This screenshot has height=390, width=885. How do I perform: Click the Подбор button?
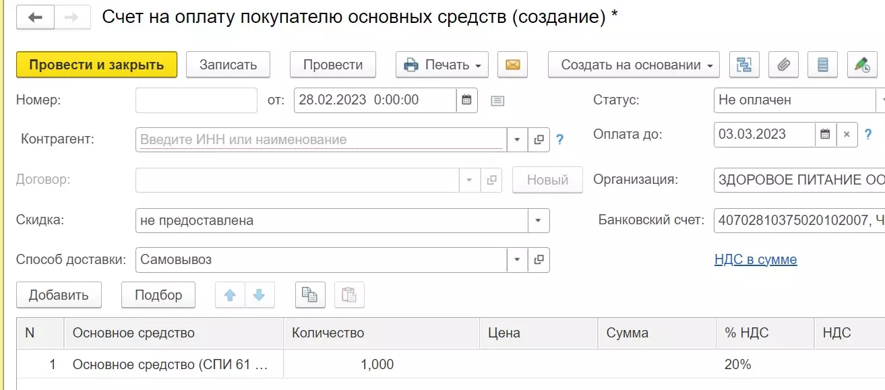tap(158, 295)
